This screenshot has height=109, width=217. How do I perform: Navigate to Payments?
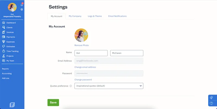point(11,37)
